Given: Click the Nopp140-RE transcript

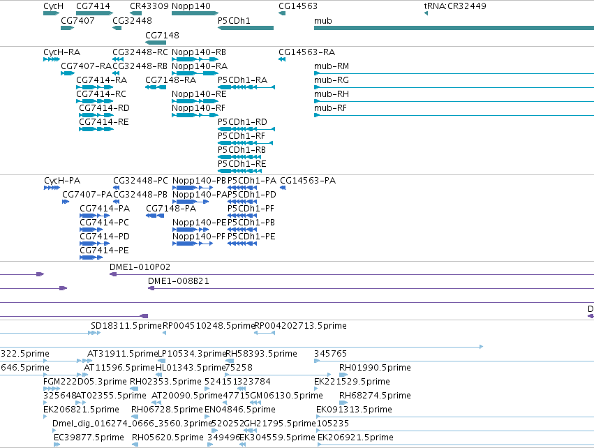Looking at the screenshot, I should point(195,101).
